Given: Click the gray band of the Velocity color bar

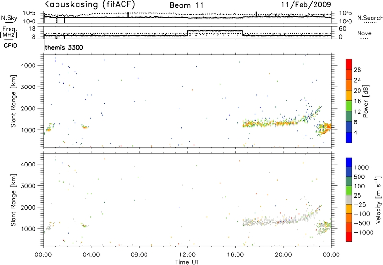Looking at the screenshot, I should [349, 200].
